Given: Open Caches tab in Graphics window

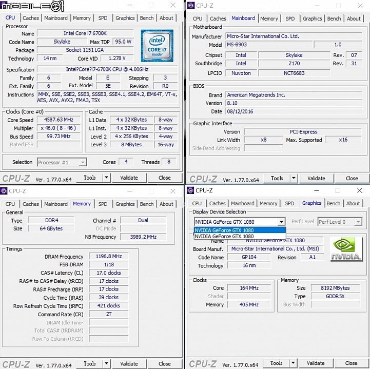Looking at the screenshot, I should coord(217,203).
